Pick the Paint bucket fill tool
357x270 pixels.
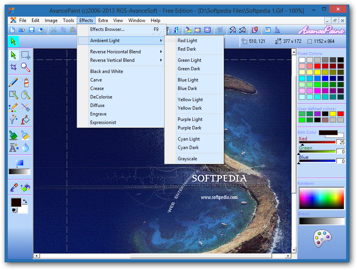tap(25, 119)
